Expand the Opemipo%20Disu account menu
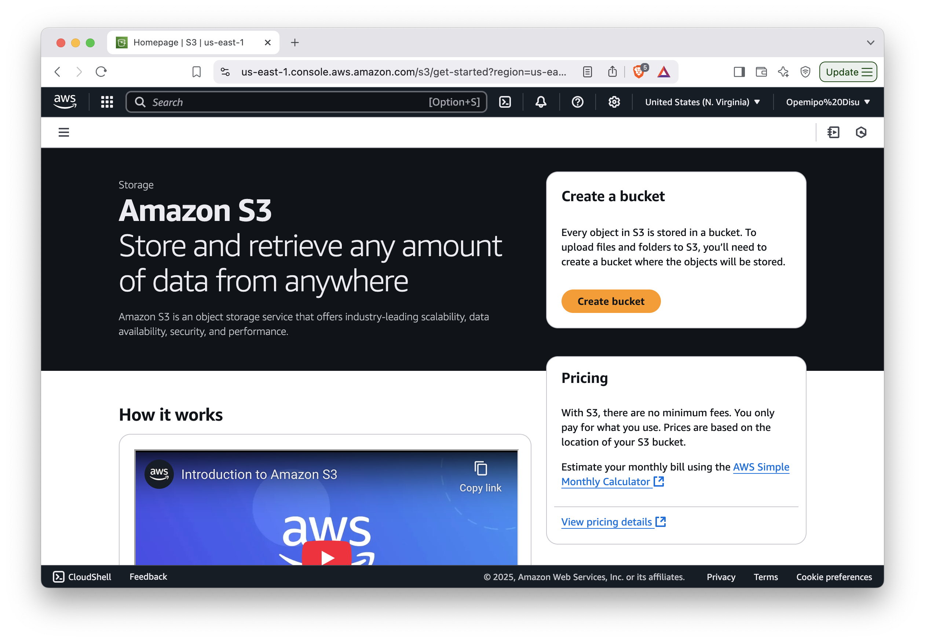 pyautogui.click(x=827, y=102)
